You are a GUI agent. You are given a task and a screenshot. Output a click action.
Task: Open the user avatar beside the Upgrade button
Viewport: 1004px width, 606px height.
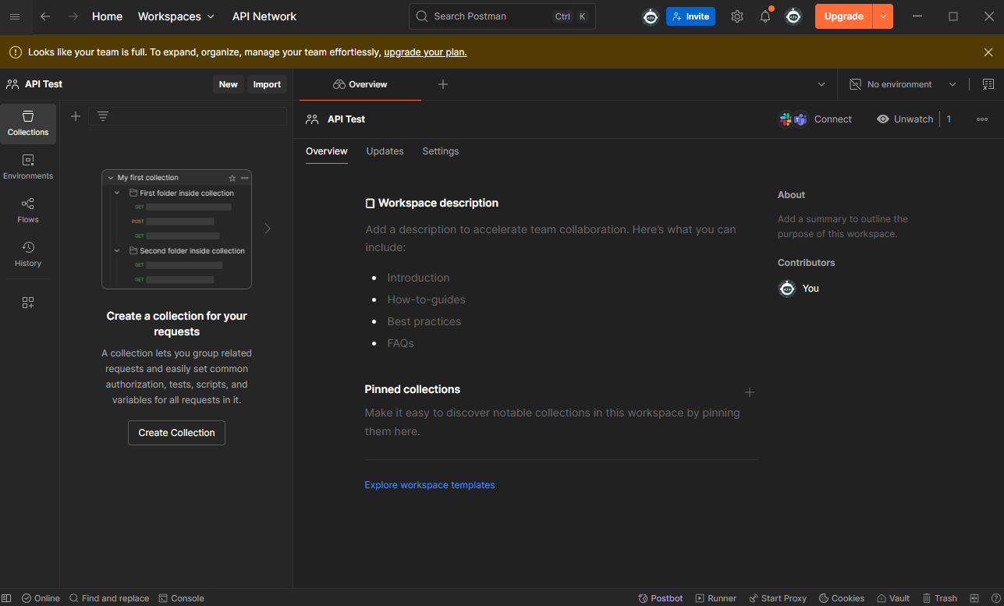(793, 16)
